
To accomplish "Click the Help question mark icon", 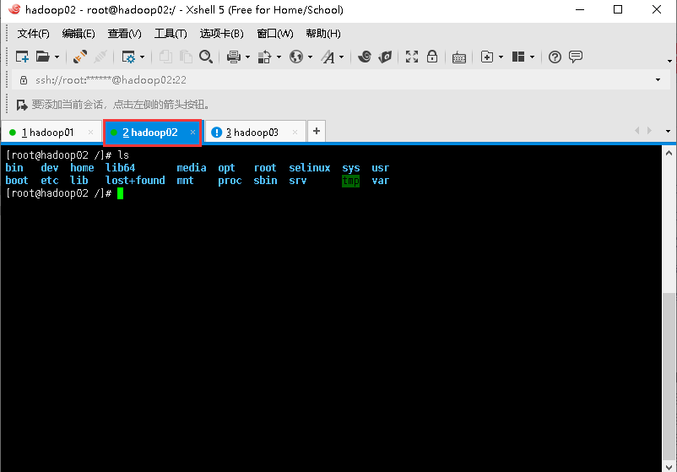I will pos(555,57).
